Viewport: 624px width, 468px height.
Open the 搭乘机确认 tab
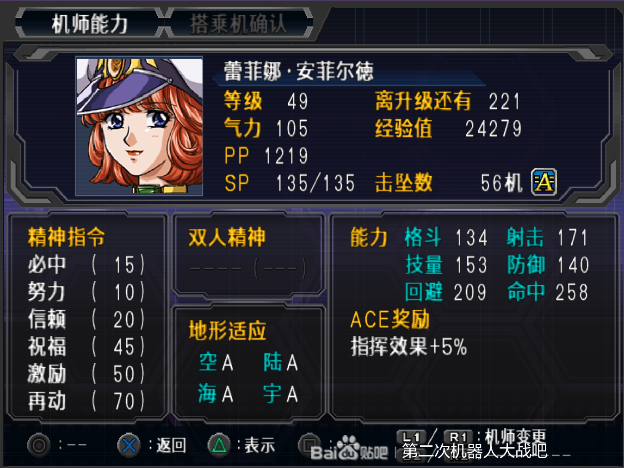coord(239,24)
